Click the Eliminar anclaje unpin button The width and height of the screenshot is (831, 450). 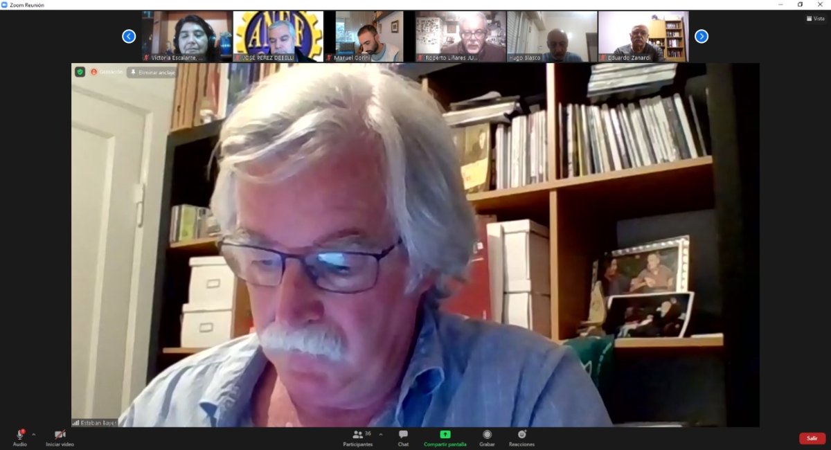coord(151,72)
